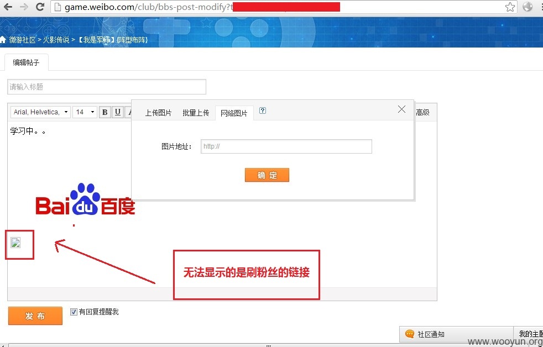543x347 pixels.
Task: Close the image dialog with the X
Action: click(401, 109)
